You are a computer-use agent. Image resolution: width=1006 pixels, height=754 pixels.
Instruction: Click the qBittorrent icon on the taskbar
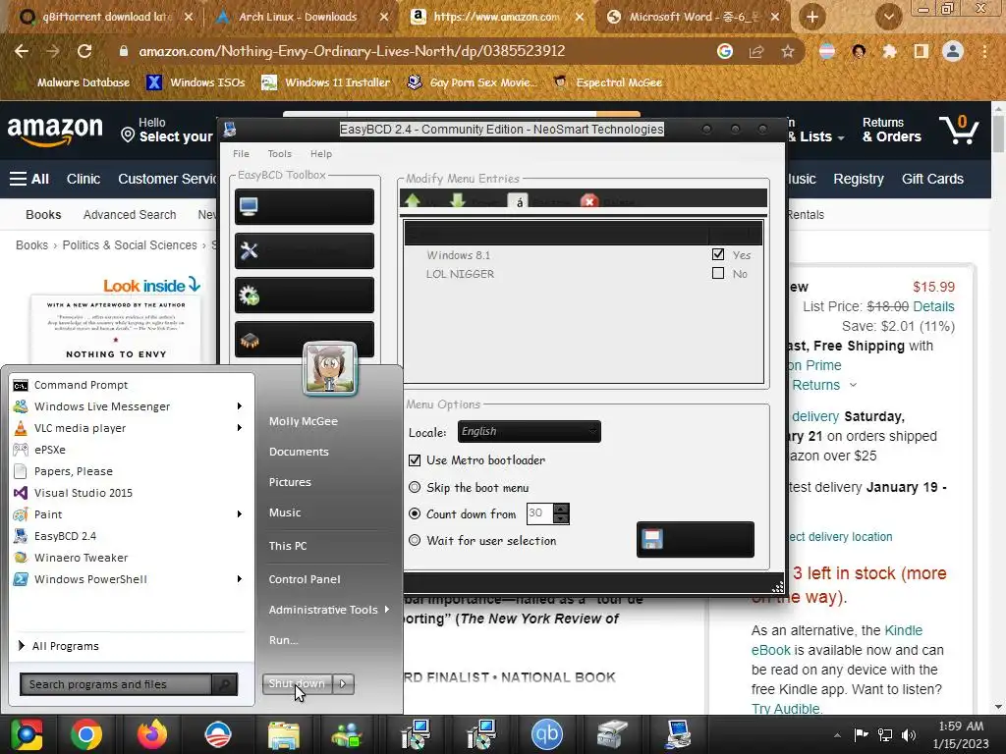[546, 734]
